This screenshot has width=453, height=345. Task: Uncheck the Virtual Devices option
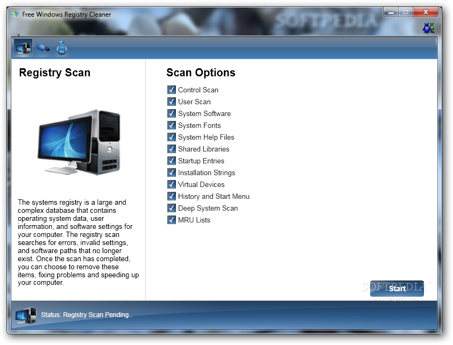tap(172, 184)
